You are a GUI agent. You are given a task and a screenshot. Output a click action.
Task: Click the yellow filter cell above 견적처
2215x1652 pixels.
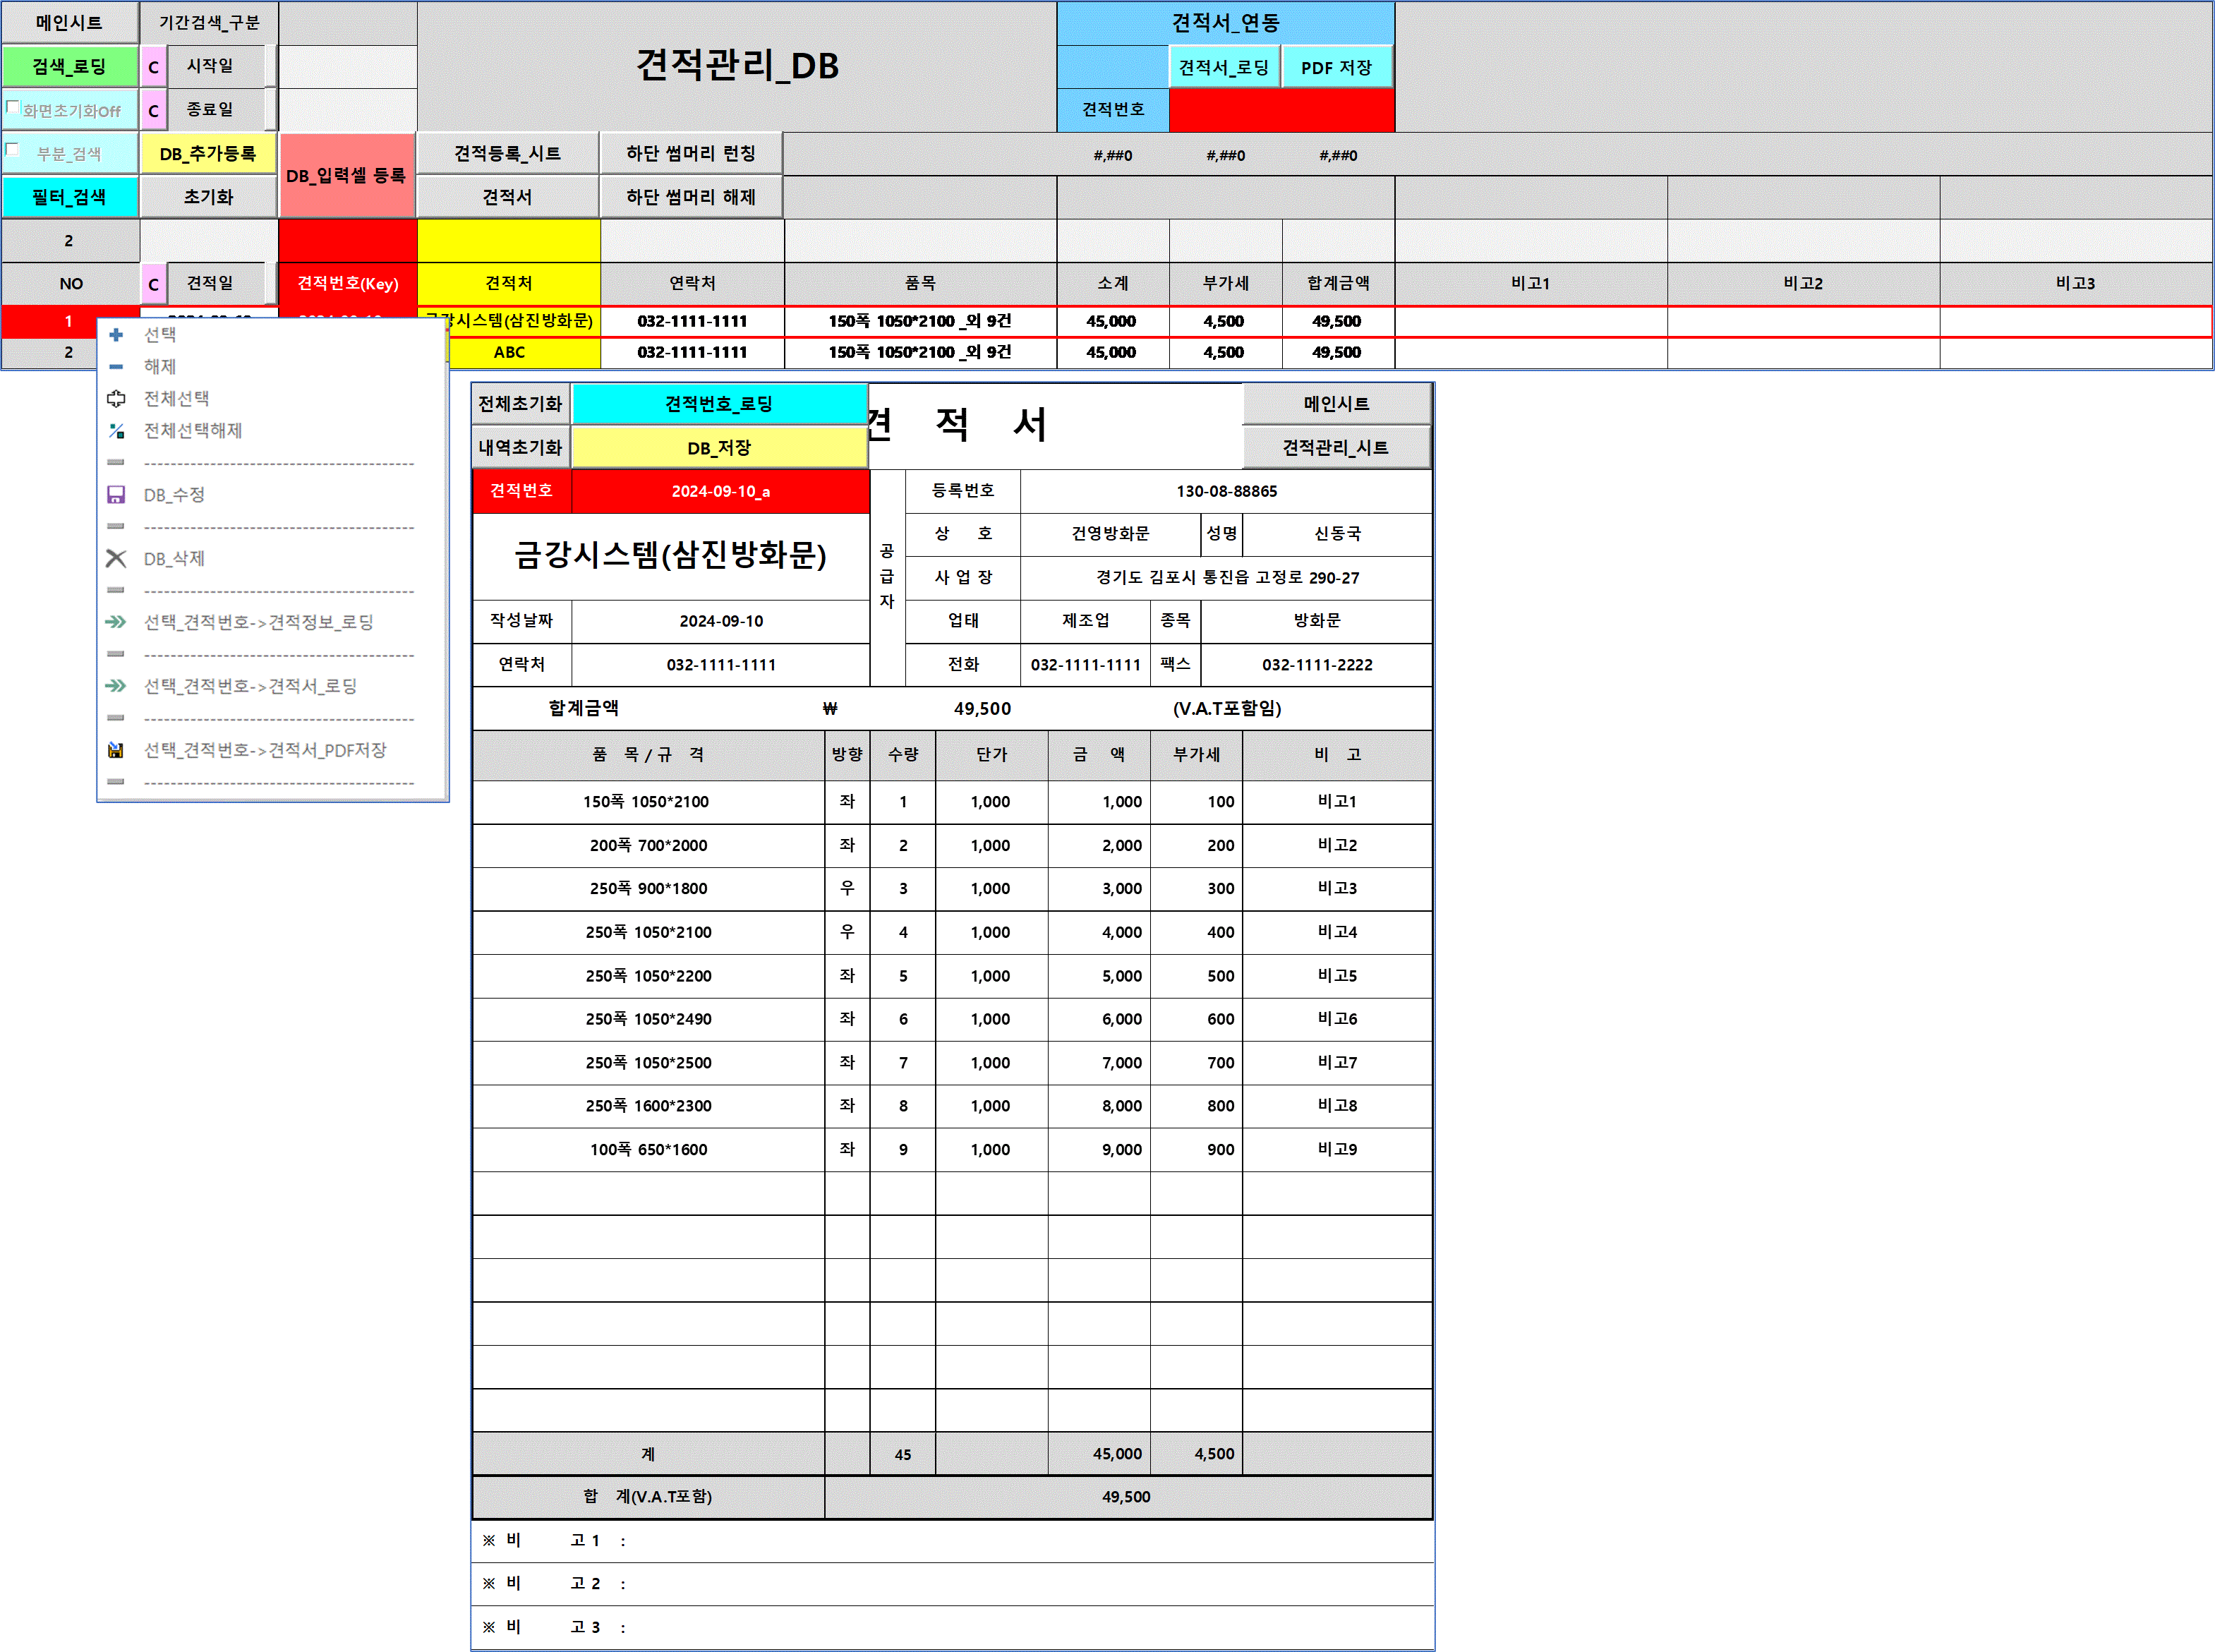(x=508, y=241)
